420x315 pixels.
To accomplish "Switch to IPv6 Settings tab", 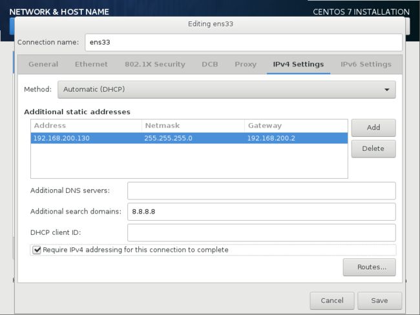I will 366,65.
